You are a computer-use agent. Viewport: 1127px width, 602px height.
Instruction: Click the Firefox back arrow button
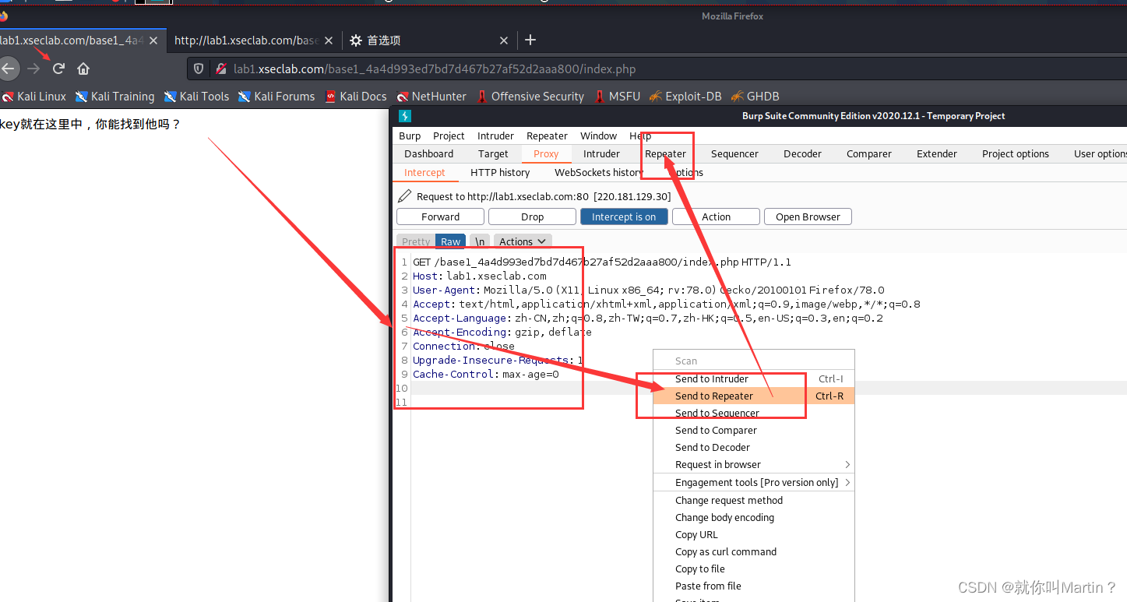[7, 69]
